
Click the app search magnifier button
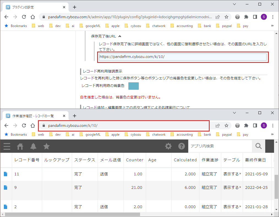[x=258, y=146]
